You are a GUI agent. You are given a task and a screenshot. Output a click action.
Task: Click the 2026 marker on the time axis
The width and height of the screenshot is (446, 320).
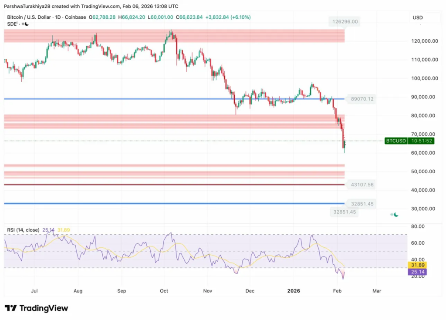pos(293,290)
